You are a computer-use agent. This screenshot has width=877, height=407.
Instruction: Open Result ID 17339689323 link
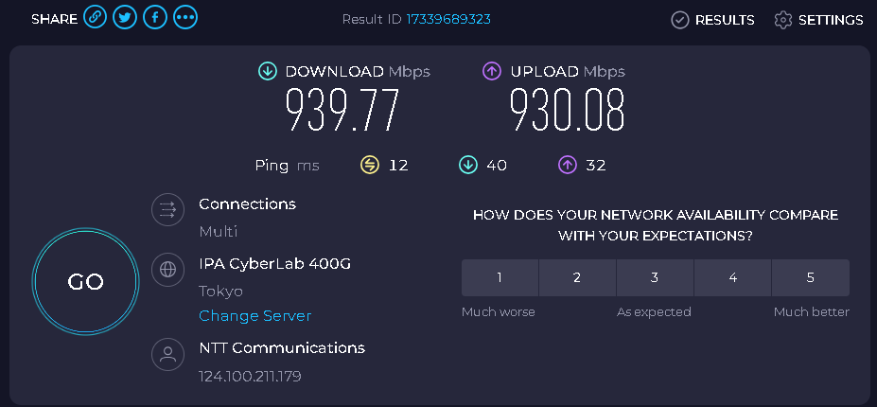point(448,19)
